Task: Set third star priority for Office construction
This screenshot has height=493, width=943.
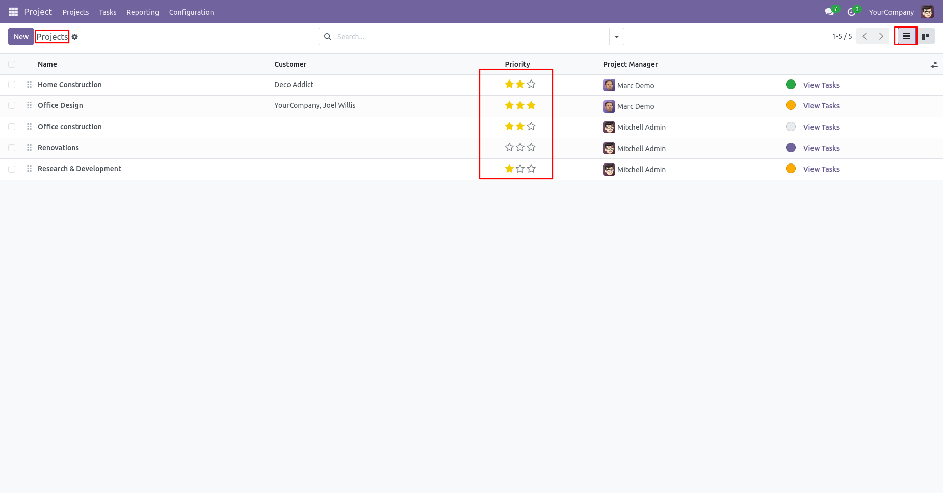Action: pyautogui.click(x=531, y=126)
